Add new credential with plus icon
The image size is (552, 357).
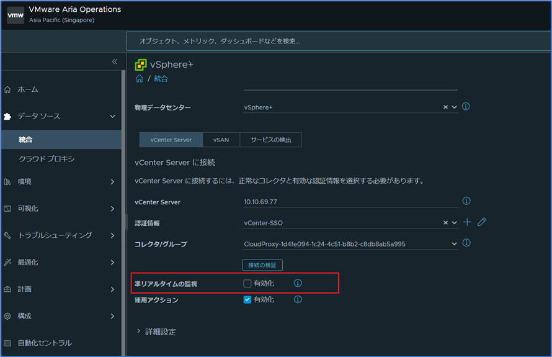point(467,222)
